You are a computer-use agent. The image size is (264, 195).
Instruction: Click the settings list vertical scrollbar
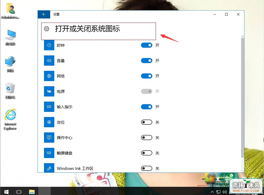(242, 98)
